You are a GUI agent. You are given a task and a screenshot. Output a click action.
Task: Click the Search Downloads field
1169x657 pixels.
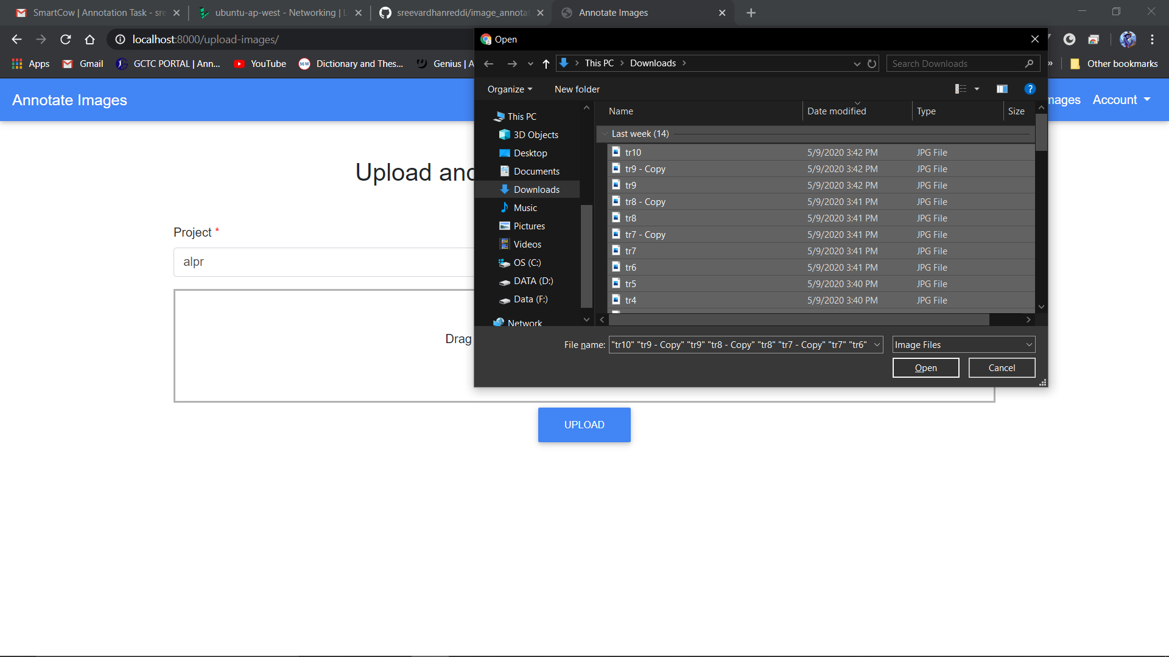click(x=956, y=64)
